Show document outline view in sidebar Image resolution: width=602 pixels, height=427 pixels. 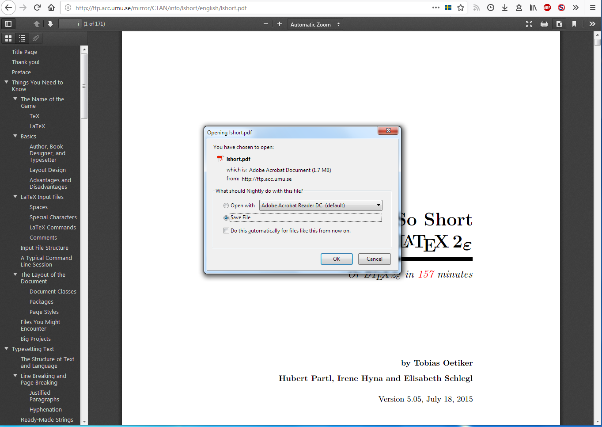coord(22,38)
